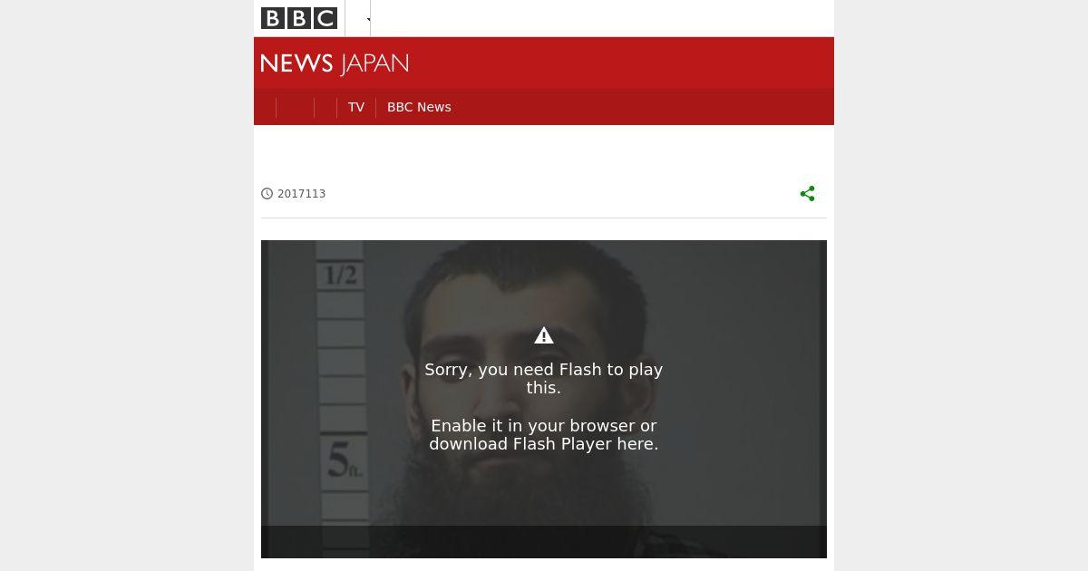This screenshot has height=571, width=1088.
Task: Click the clock icon beside the date
Action: [267, 194]
